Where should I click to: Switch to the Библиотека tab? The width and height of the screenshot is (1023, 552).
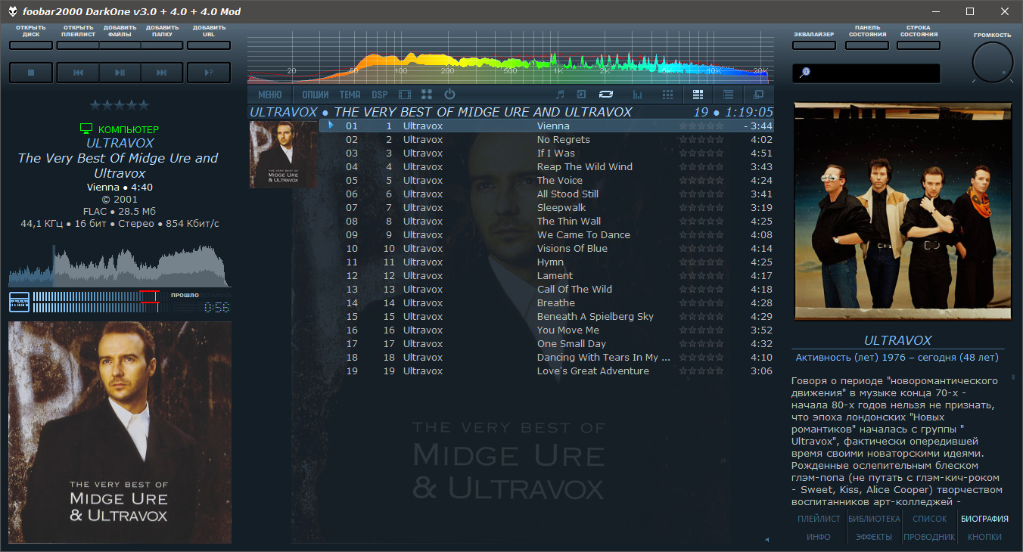pyautogui.click(x=874, y=519)
